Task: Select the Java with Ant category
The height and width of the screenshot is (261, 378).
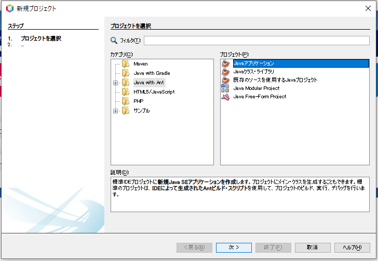Action: 148,83
